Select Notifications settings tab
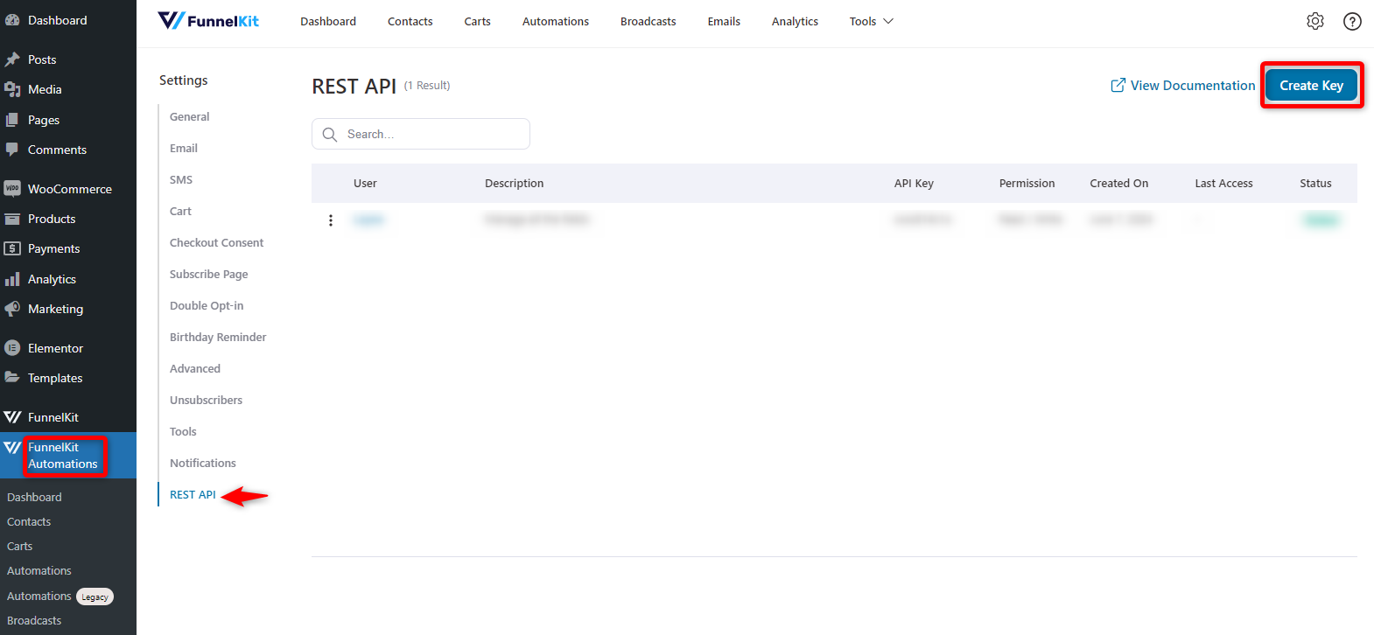The width and height of the screenshot is (1374, 635). coord(203,463)
